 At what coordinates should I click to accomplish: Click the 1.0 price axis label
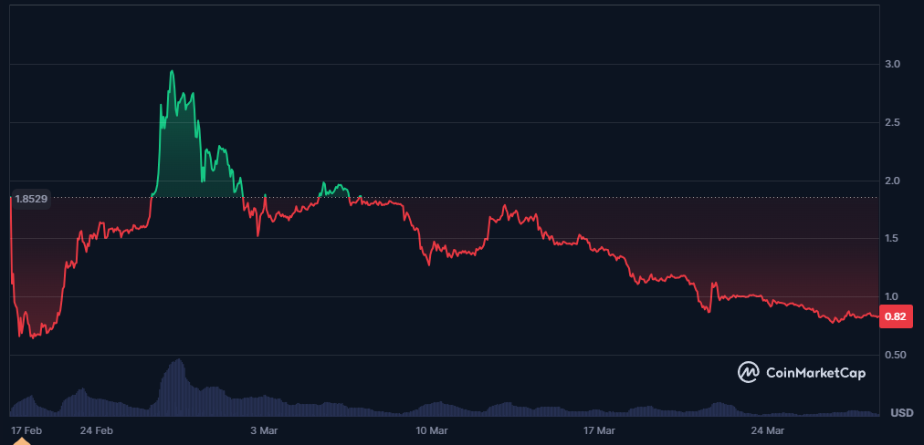(x=892, y=296)
